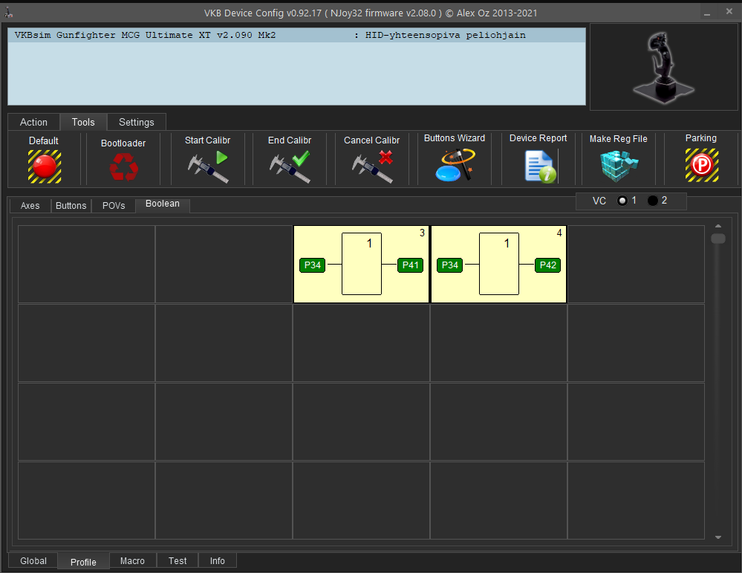Click the red Default reset icon
Screen dimensions: 742x573
tap(45, 166)
